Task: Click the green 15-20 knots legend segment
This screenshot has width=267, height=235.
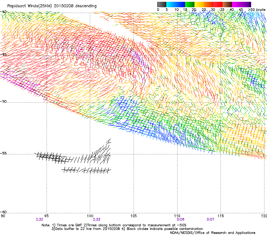Action: point(190,4)
